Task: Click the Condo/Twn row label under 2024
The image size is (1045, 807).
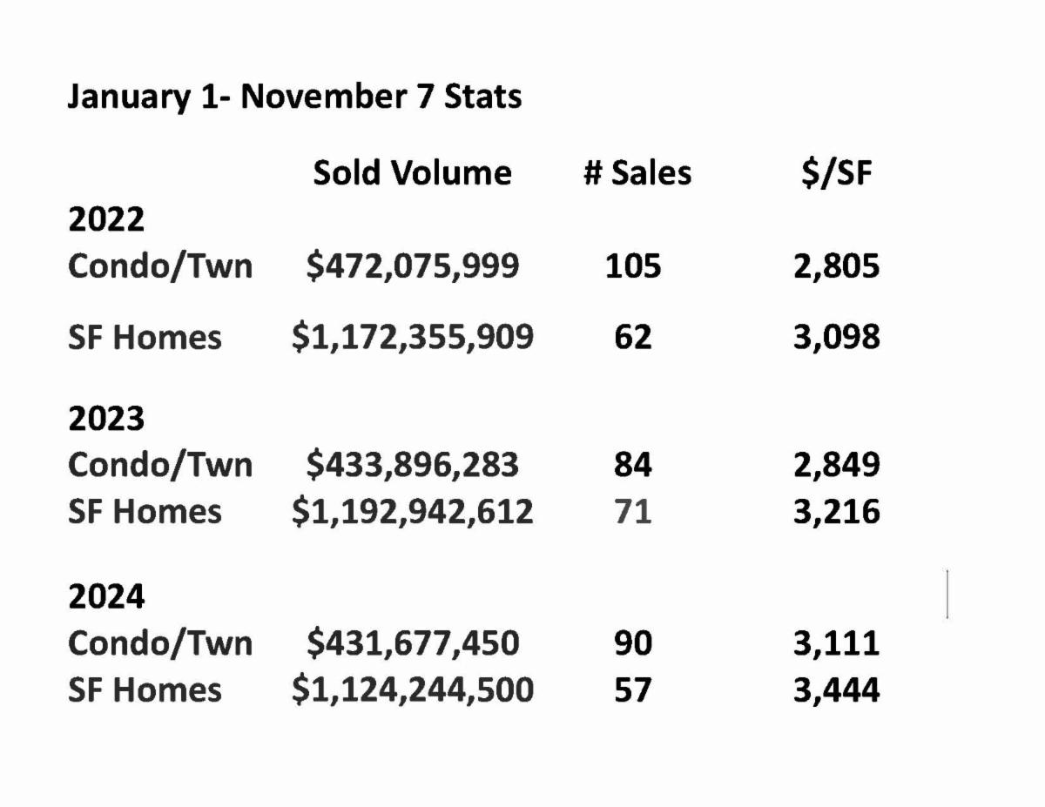Action: point(160,643)
